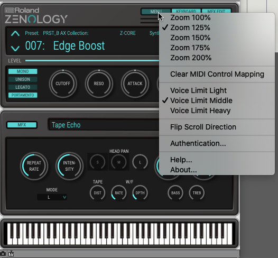Click the W/F DPTH knob

140,193
